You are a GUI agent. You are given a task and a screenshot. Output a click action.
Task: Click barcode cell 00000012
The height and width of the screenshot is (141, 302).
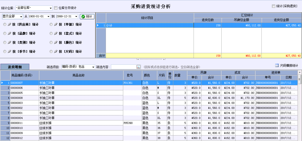pyautogui.click(x=25, y=138)
